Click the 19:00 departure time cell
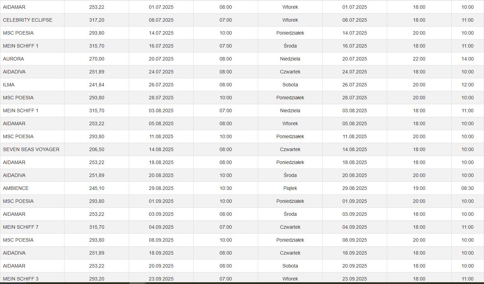 pyautogui.click(x=419, y=188)
